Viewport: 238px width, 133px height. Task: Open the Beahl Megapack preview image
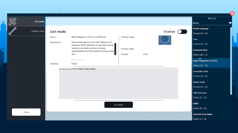[165, 40]
